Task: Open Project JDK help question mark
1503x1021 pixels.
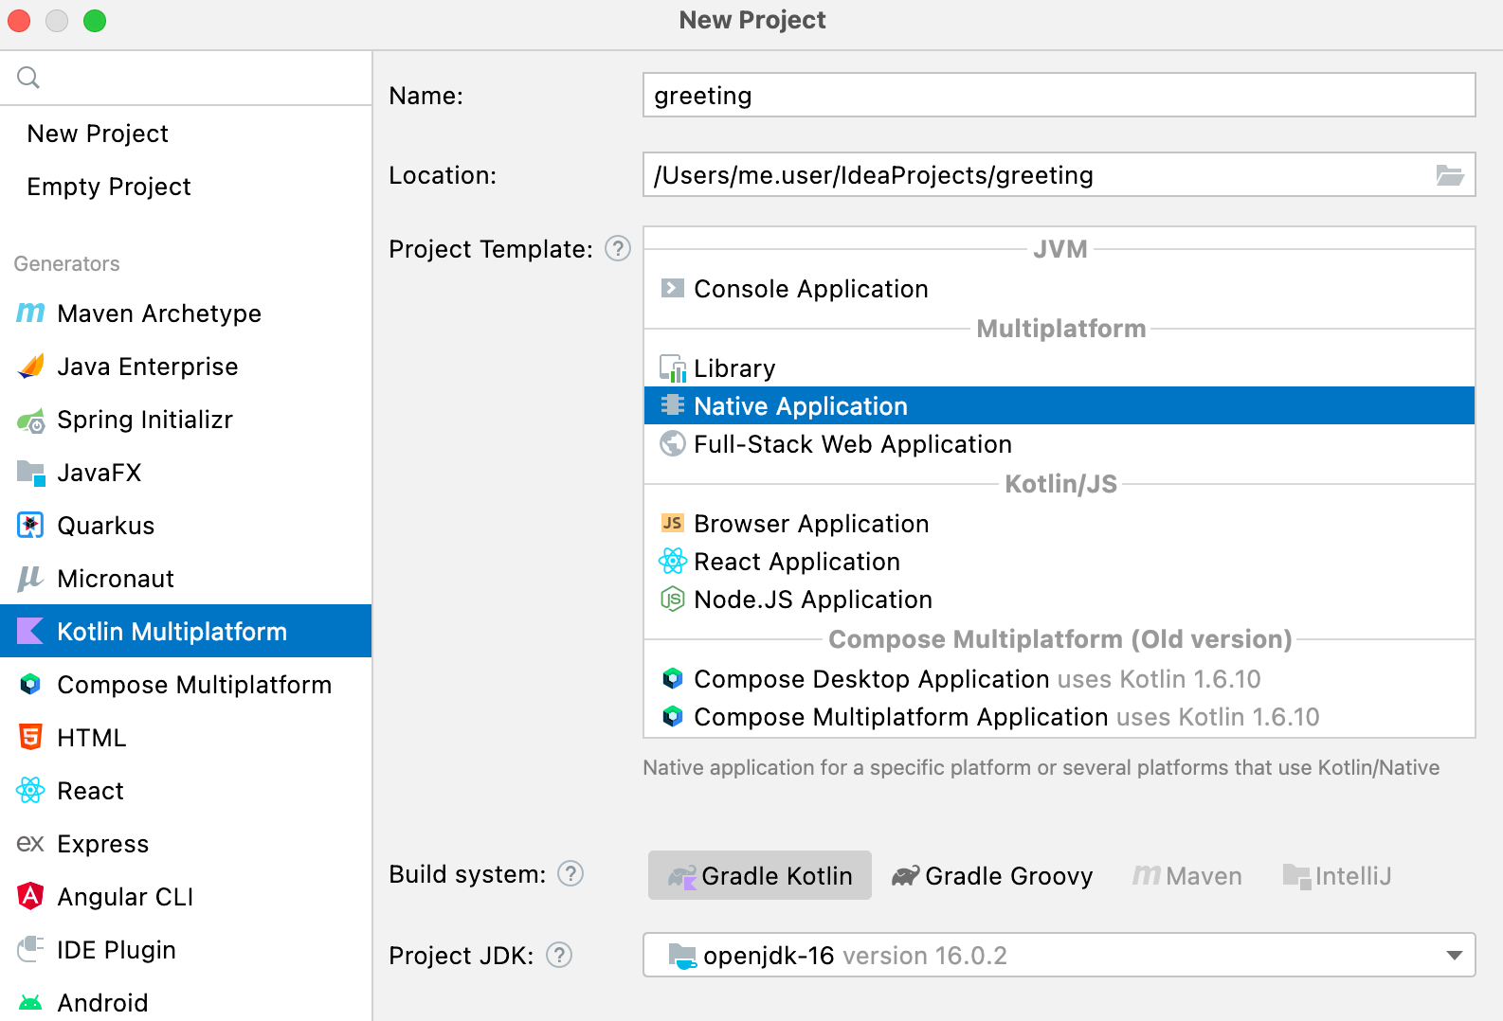Action: pyautogui.click(x=559, y=955)
